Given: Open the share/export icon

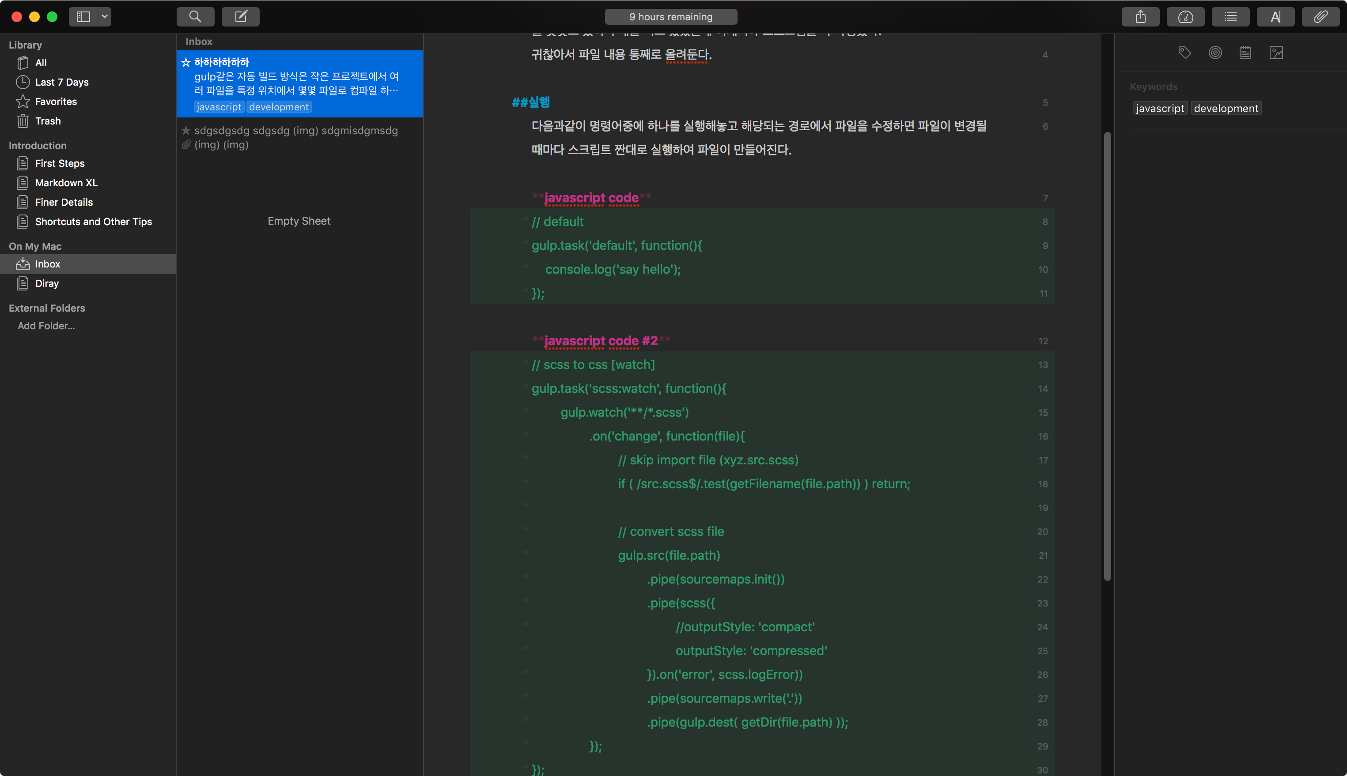Looking at the screenshot, I should [1140, 16].
